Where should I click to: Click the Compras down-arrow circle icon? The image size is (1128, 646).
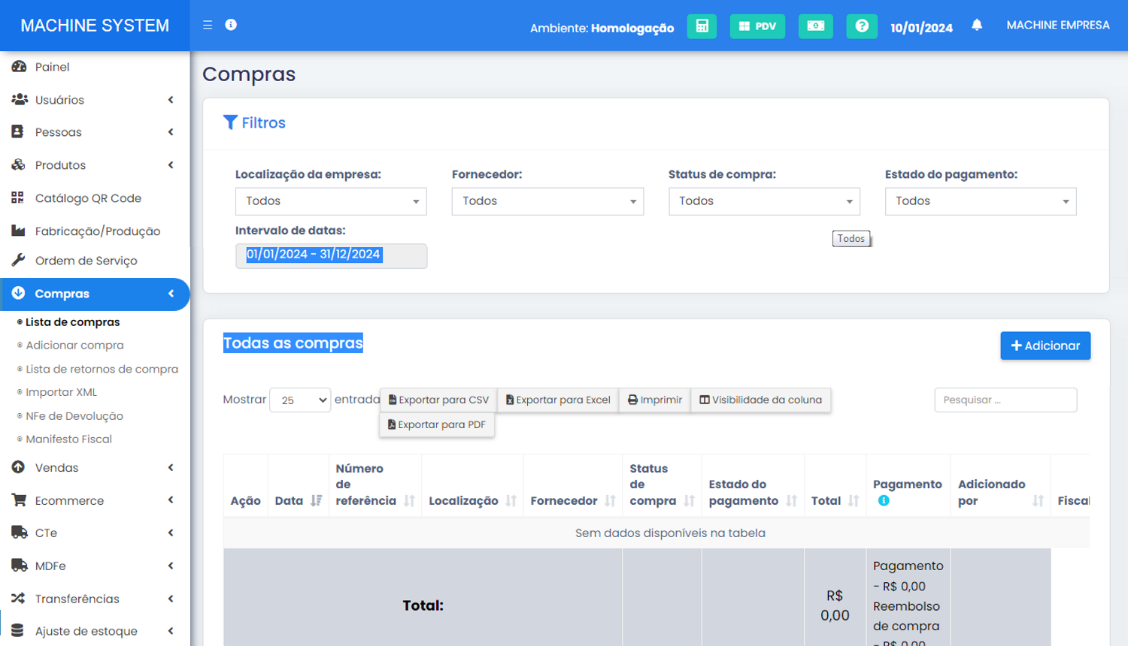[x=18, y=293]
